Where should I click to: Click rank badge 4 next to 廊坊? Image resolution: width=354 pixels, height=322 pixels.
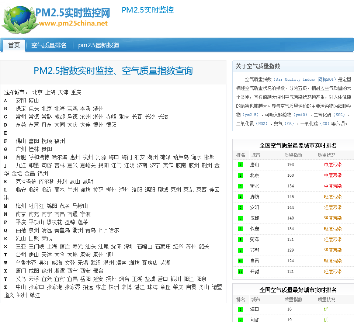[240, 197]
